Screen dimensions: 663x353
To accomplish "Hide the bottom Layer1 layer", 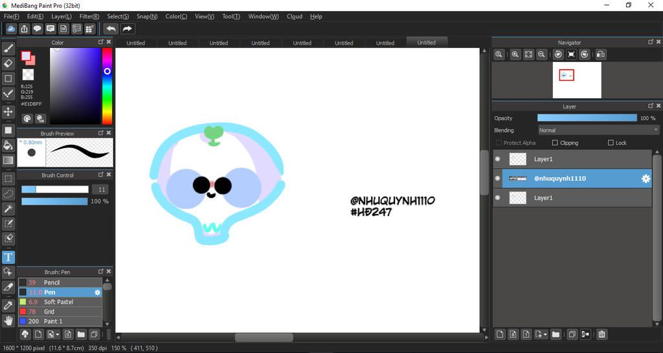I will tap(498, 198).
